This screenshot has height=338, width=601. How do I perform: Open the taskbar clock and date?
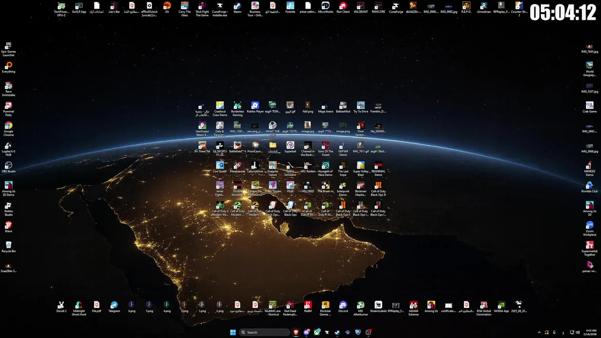590,332
